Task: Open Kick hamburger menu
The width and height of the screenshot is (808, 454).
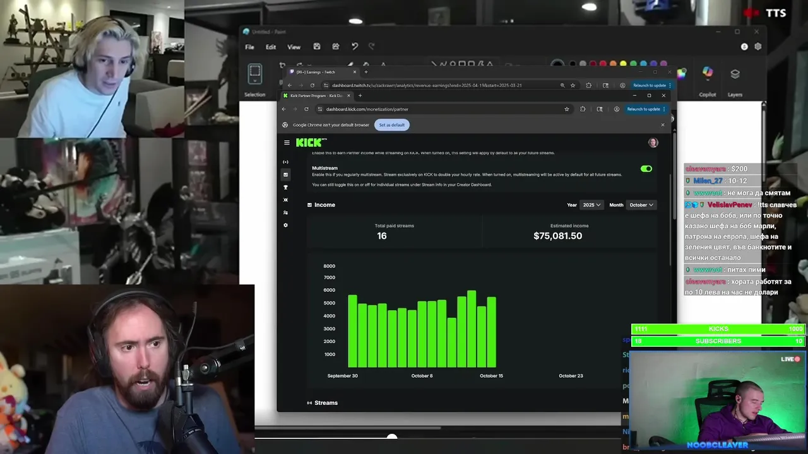Action: coord(287,143)
